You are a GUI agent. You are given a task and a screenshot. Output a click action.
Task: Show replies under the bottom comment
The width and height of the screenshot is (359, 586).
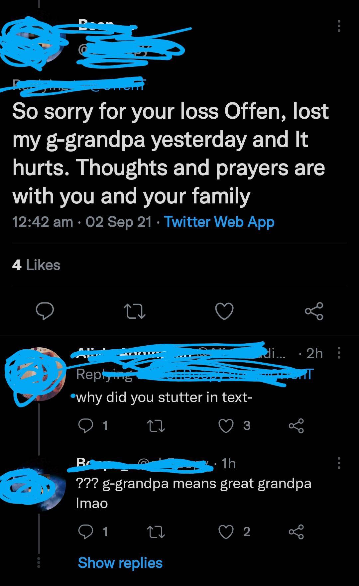(120, 562)
